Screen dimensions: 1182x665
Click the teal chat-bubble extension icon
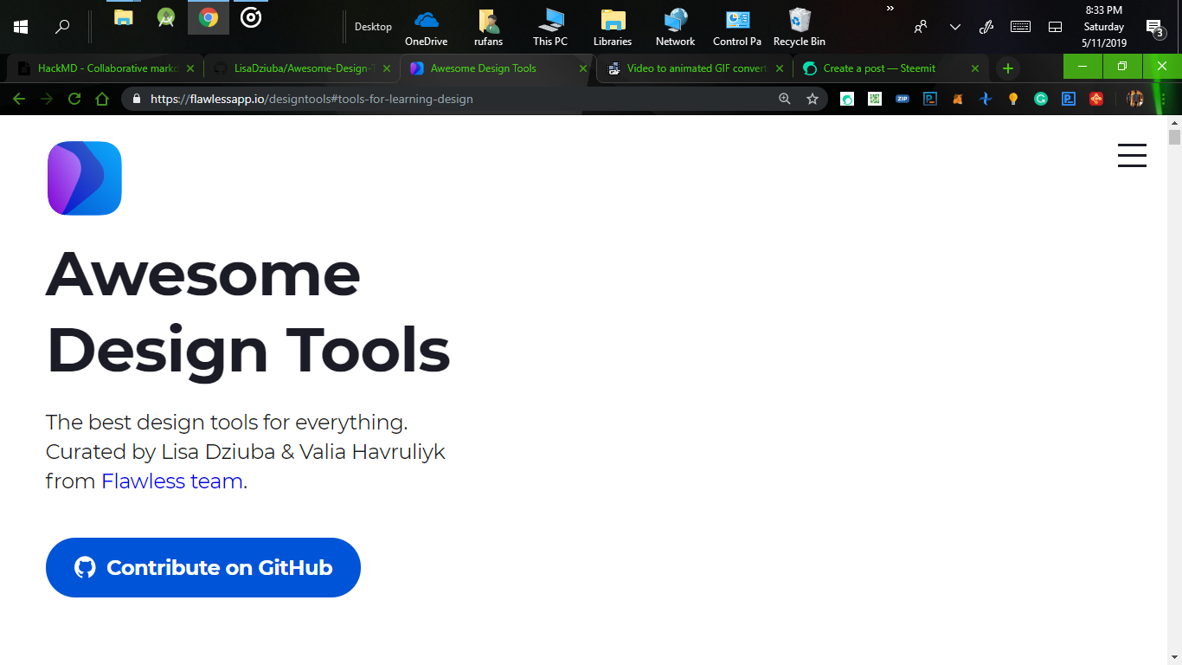pos(847,99)
